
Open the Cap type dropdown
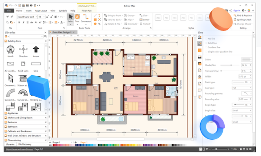pos(242,88)
